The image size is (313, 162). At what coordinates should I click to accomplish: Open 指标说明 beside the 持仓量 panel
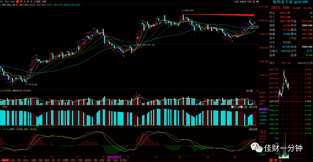pos(253,107)
